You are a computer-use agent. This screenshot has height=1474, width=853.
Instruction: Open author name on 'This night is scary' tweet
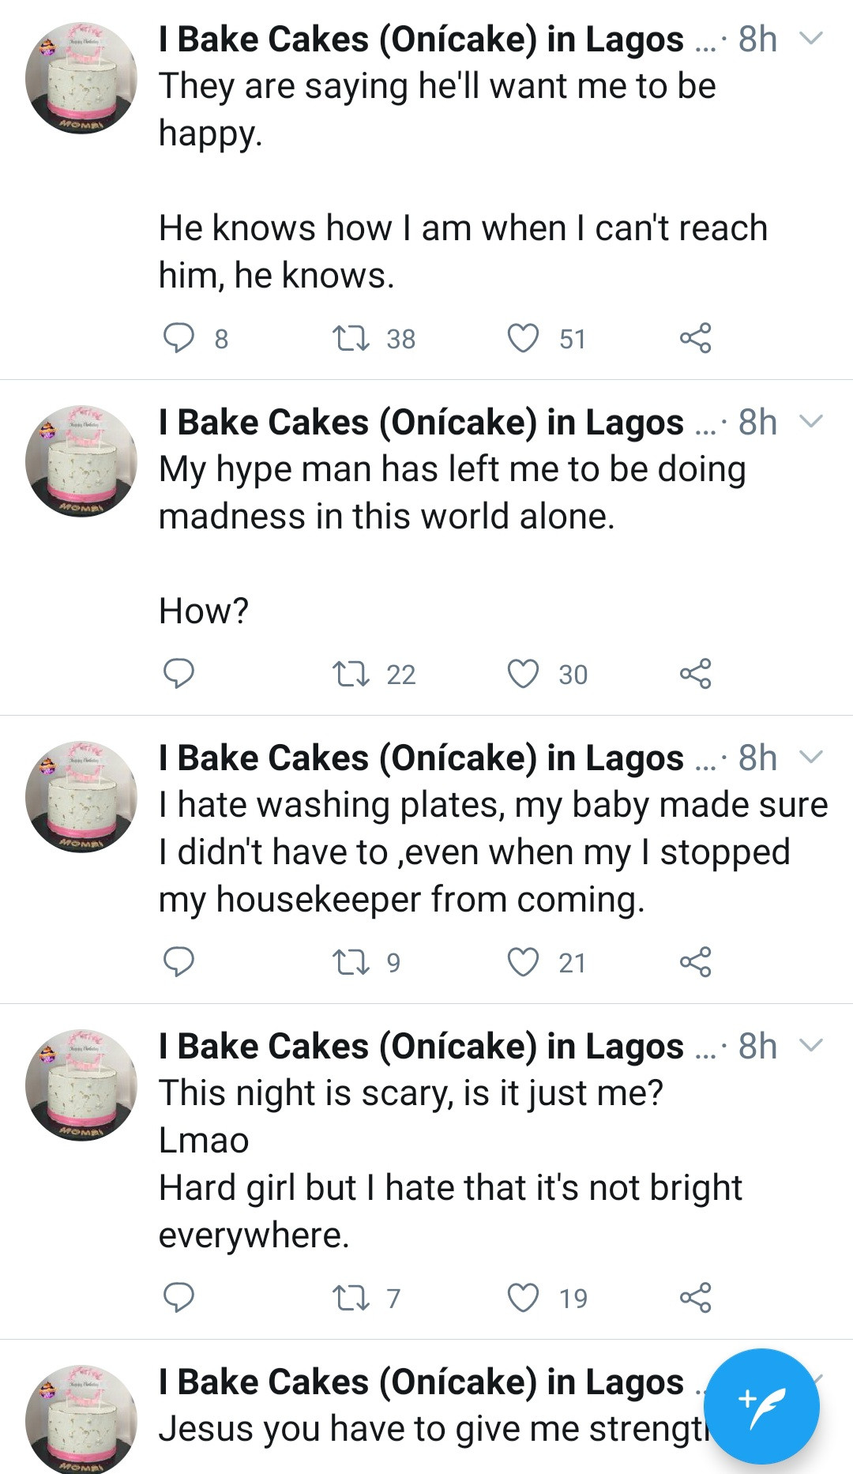coord(420,1046)
